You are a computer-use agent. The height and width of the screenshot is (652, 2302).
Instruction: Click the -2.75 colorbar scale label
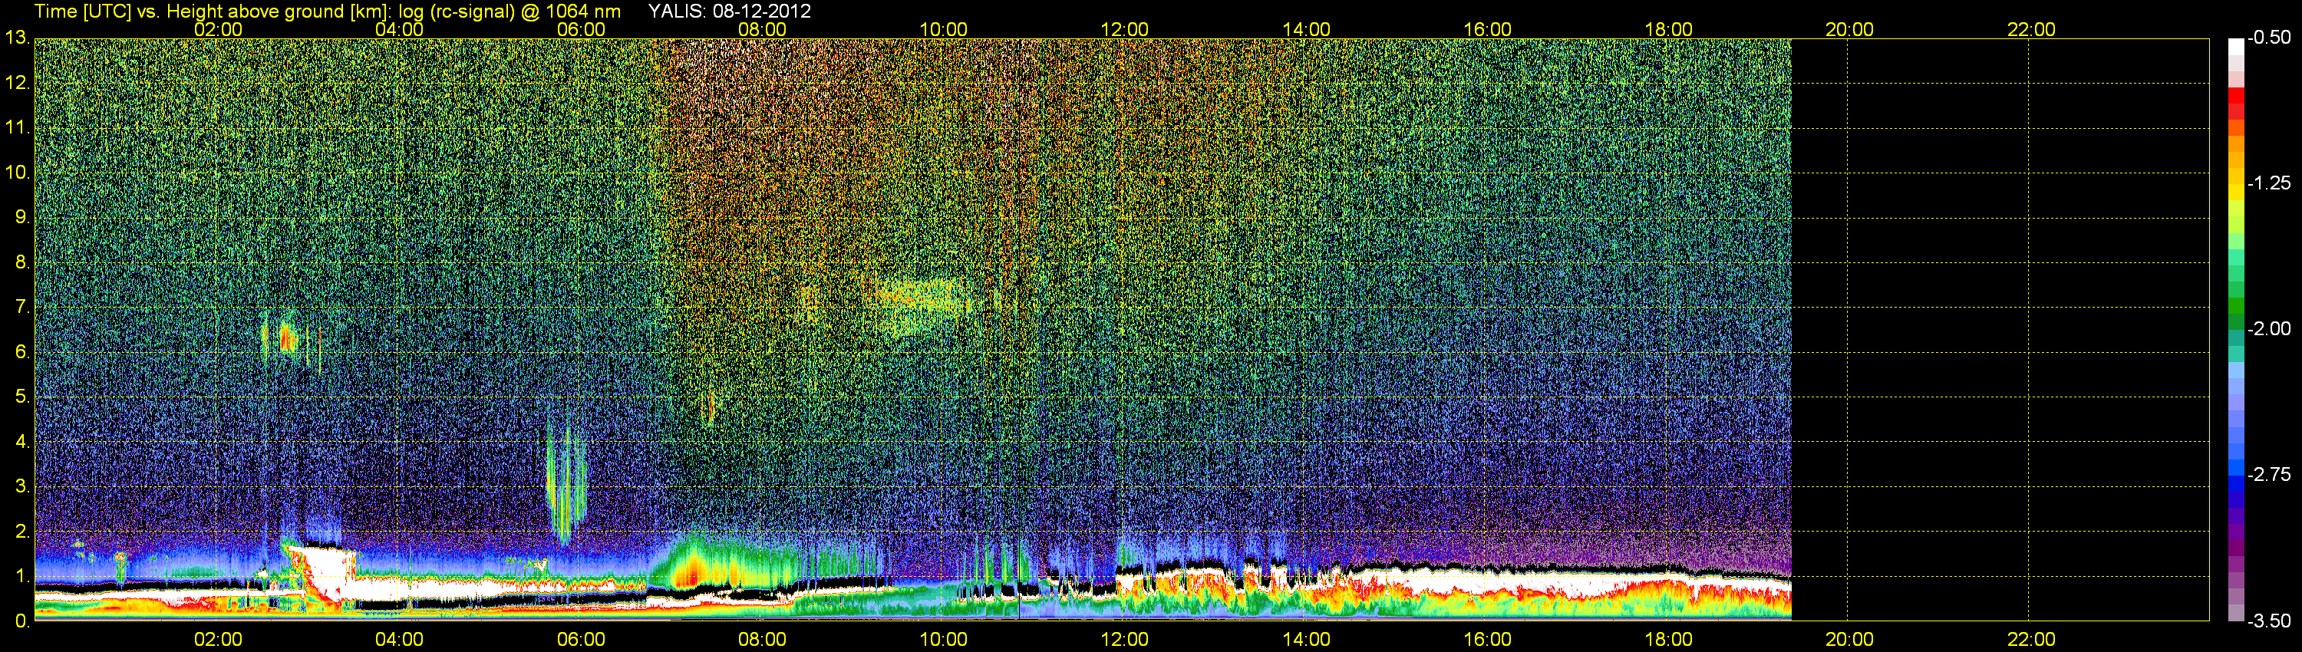pyautogui.click(x=2270, y=474)
